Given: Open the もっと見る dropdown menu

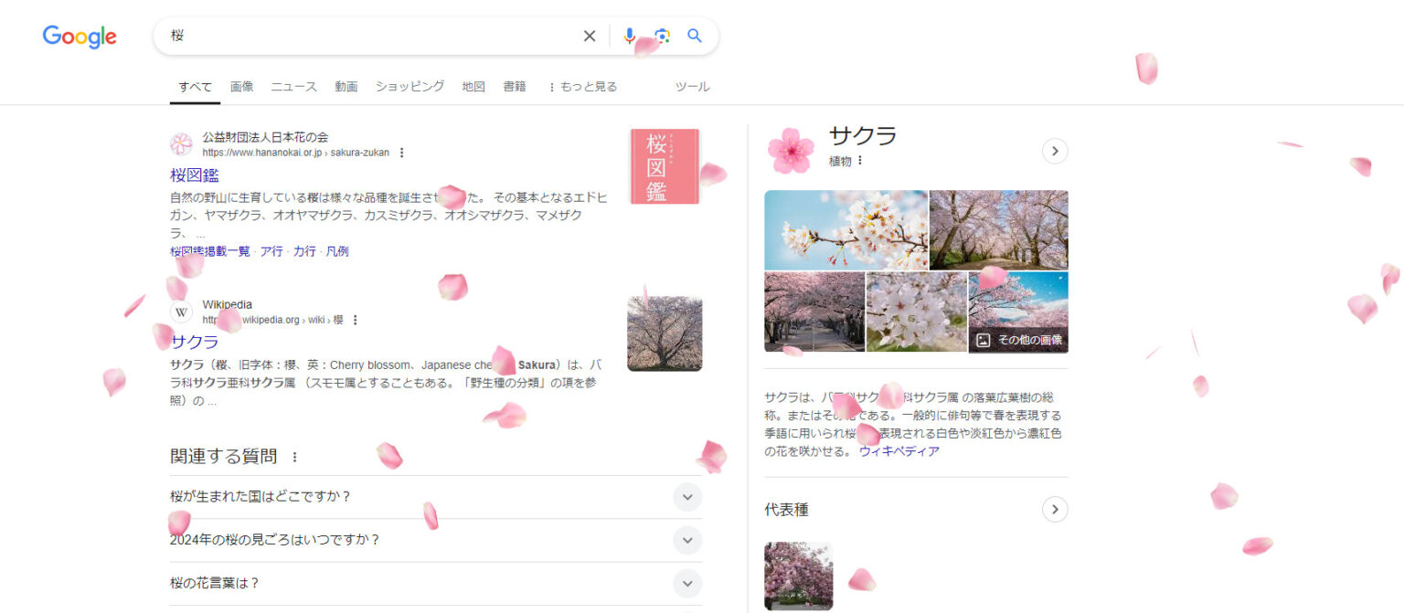Looking at the screenshot, I should click(x=582, y=87).
